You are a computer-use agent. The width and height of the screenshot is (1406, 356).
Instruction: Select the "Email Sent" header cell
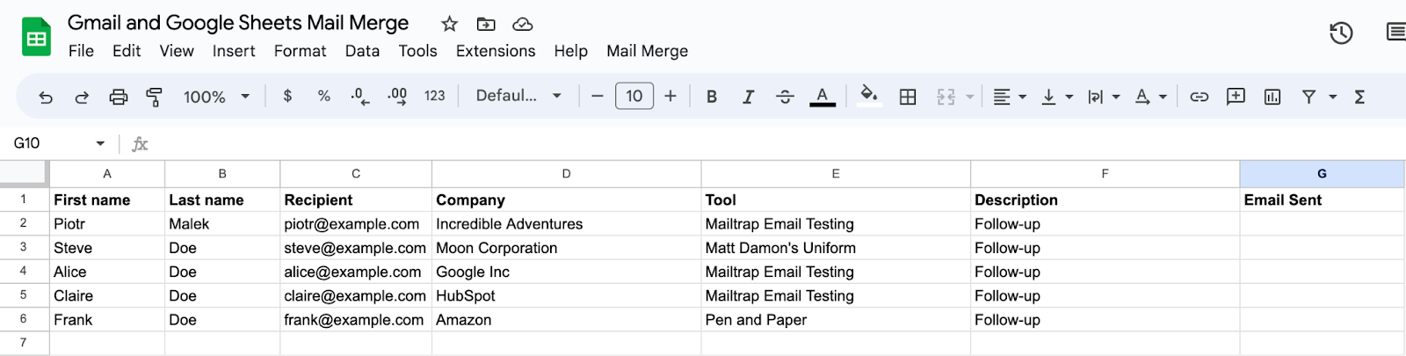point(1322,200)
